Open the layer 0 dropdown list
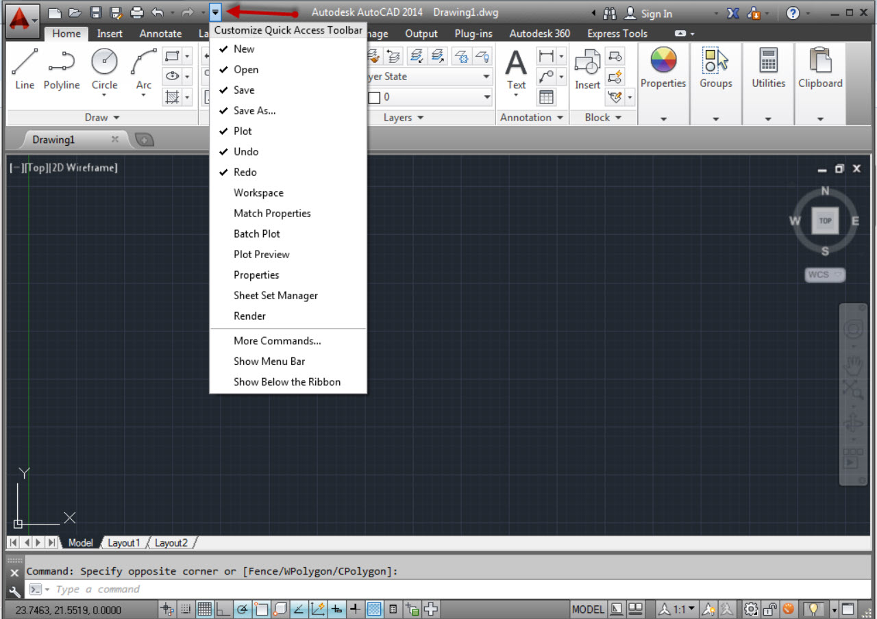The height and width of the screenshot is (619, 877). coord(486,97)
